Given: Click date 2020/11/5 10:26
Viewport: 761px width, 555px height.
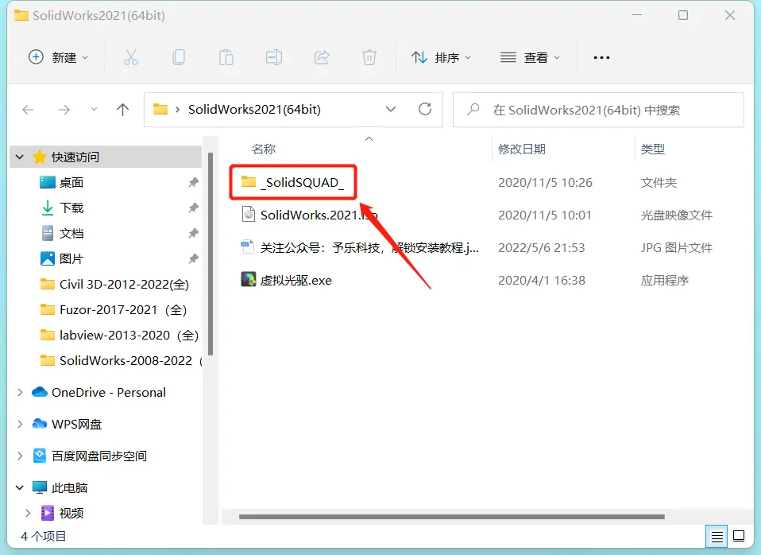Looking at the screenshot, I should coord(545,183).
